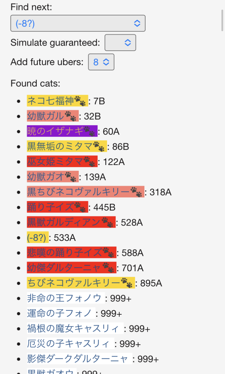Viewport: 225px width, 374px height.
Task: Open the Simulate guaranteed dropdown
Action: tap(120, 43)
